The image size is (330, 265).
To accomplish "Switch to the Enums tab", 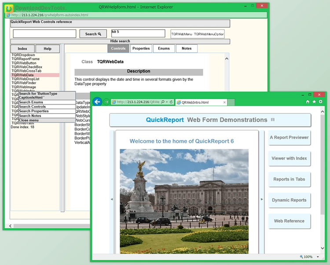I will point(164,48).
